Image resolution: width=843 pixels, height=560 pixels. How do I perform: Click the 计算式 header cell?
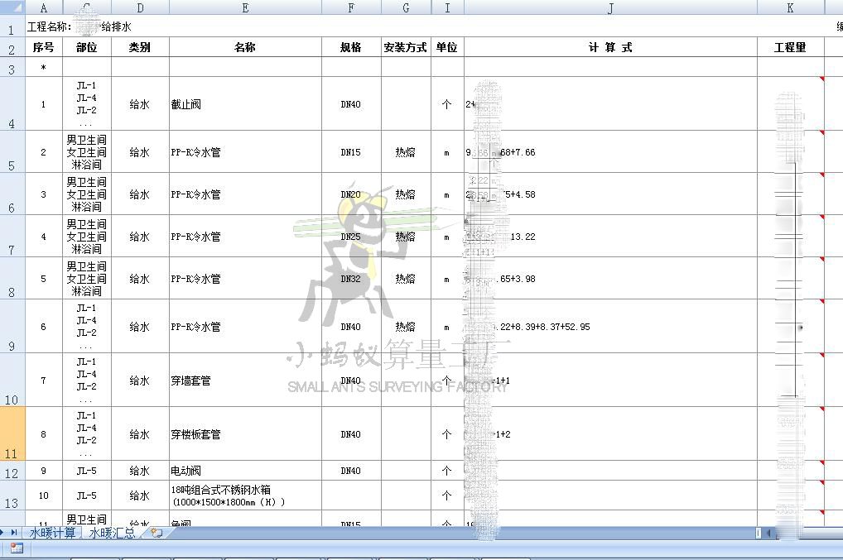[x=610, y=47]
